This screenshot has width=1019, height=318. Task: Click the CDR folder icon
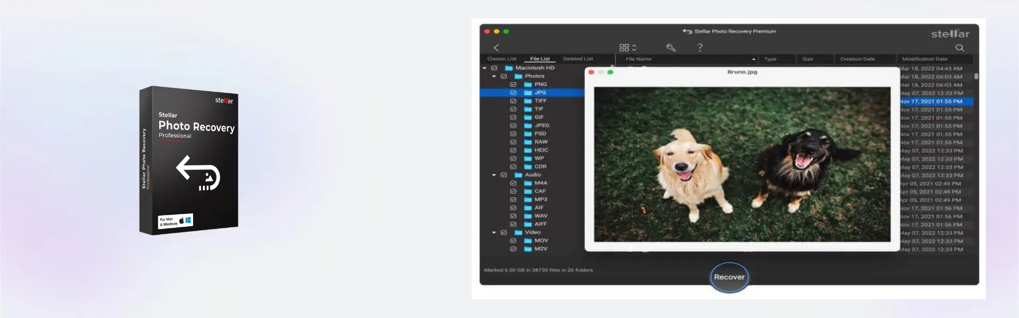click(528, 166)
